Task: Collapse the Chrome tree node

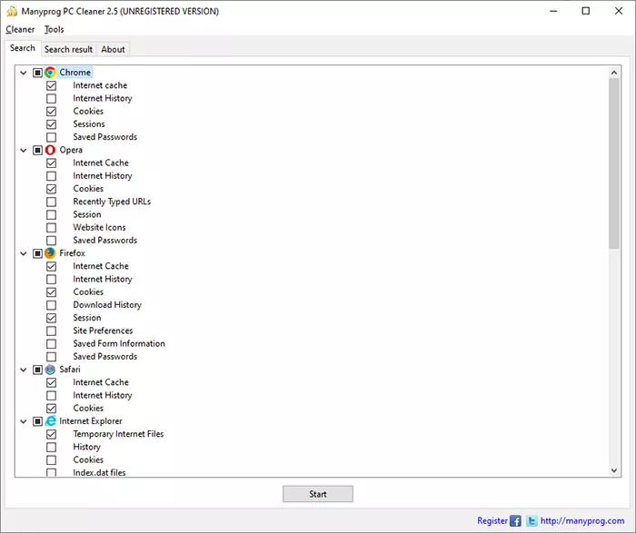Action: (24, 73)
